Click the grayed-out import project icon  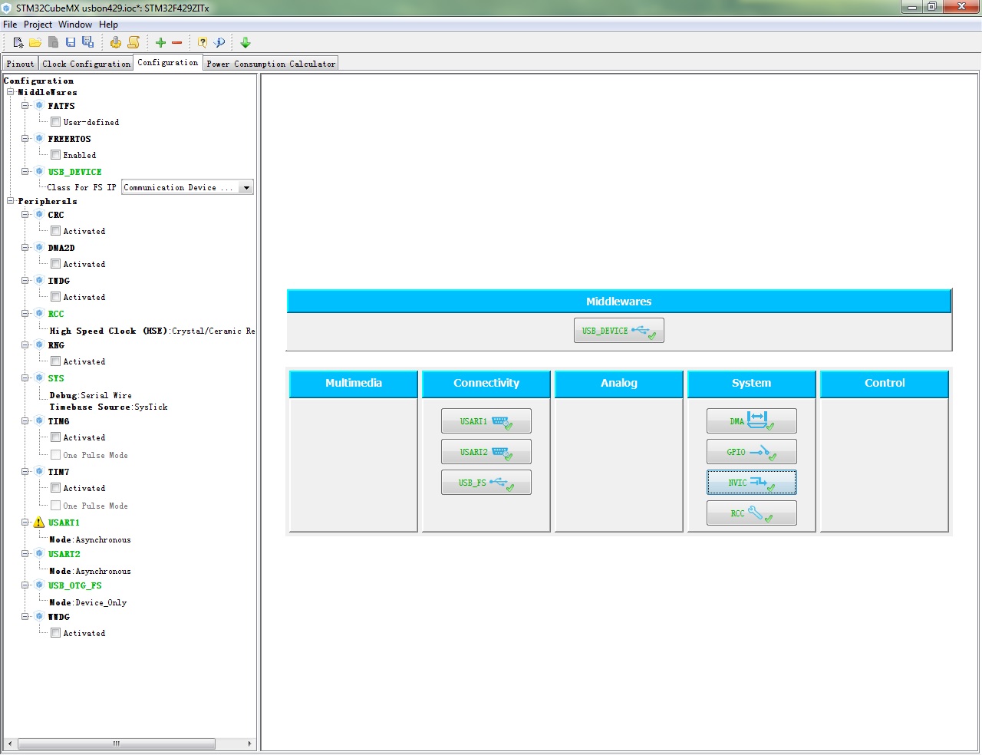(53, 43)
